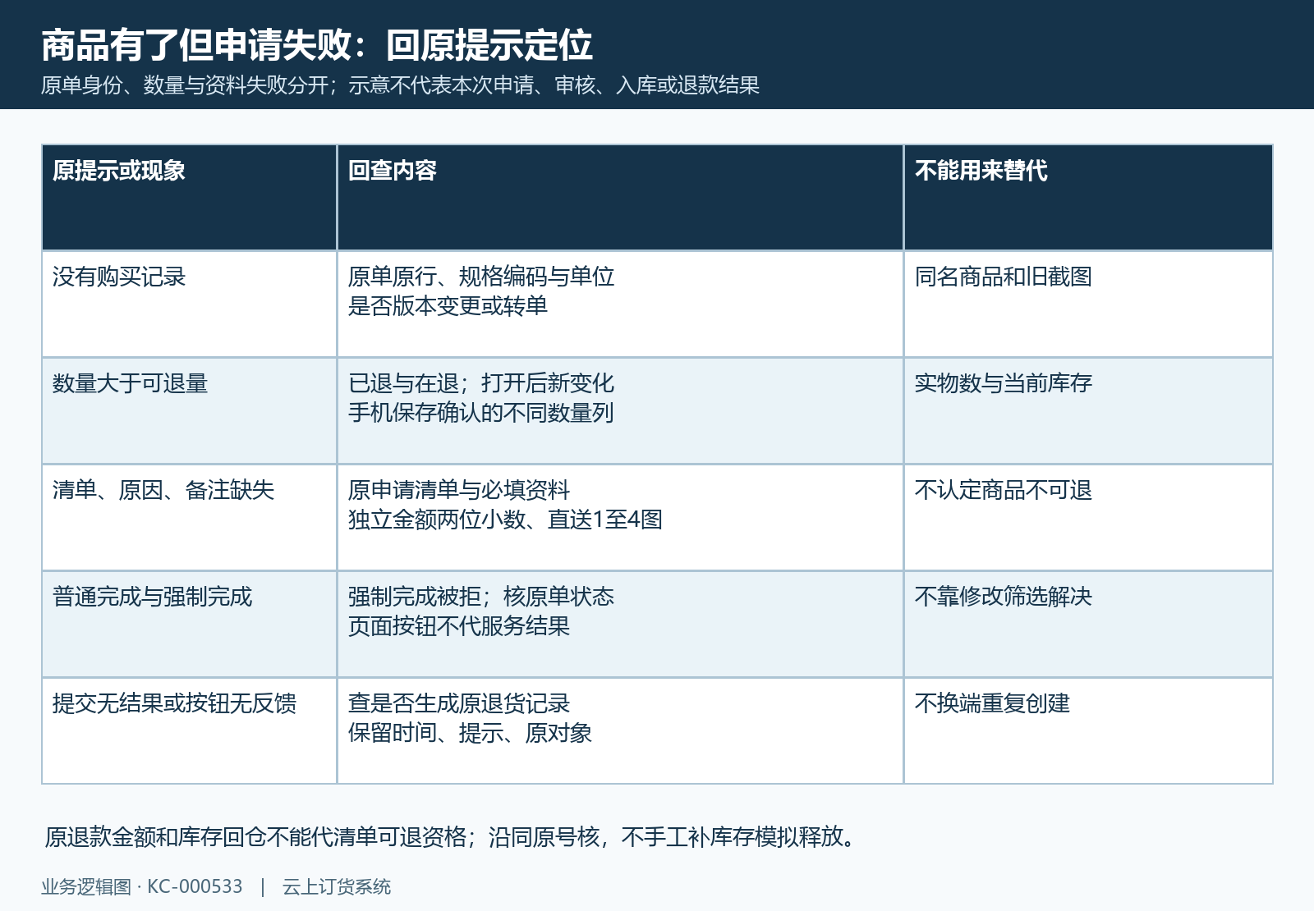1314x911 pixels.
Task: Select the cell 普通完成与强制完成
Action: tap(189, 625)
